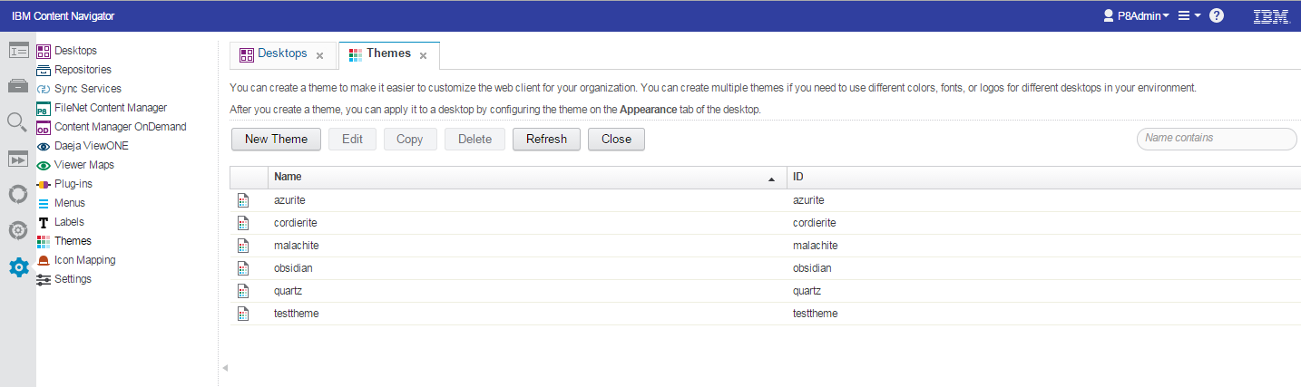
Task: Open Plug-ins in the navigation tree
Action: pyautogui.click(x=73, y=184)
